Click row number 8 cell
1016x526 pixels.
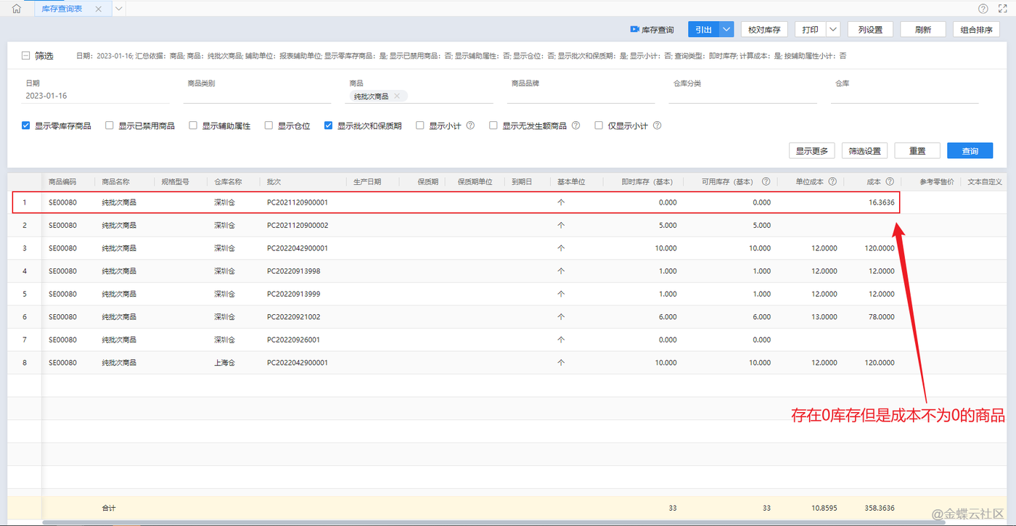(x=25, y=363)
